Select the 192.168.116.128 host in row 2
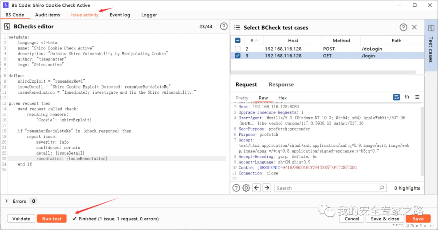Viewport: 438px width, 230px height. tap(283, 49)
